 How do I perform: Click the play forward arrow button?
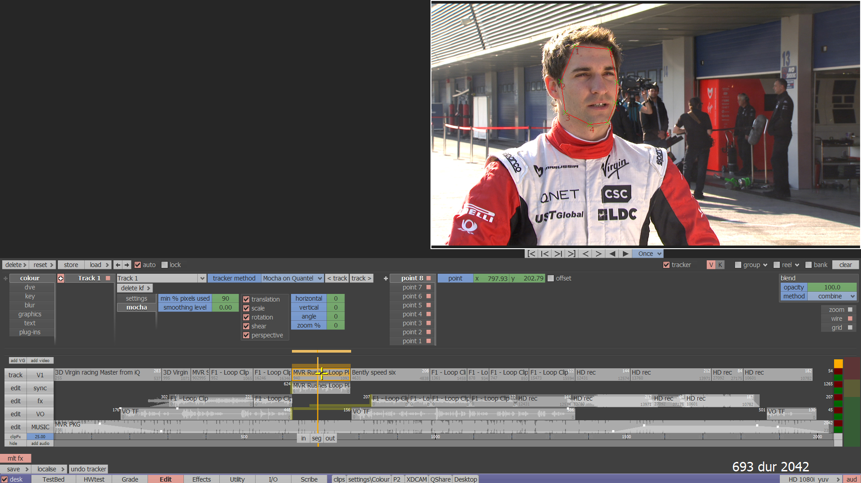[x=626, y=254]
